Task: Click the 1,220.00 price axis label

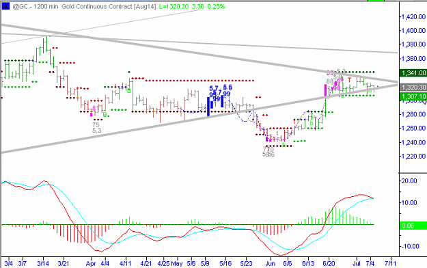Action: 413,157
